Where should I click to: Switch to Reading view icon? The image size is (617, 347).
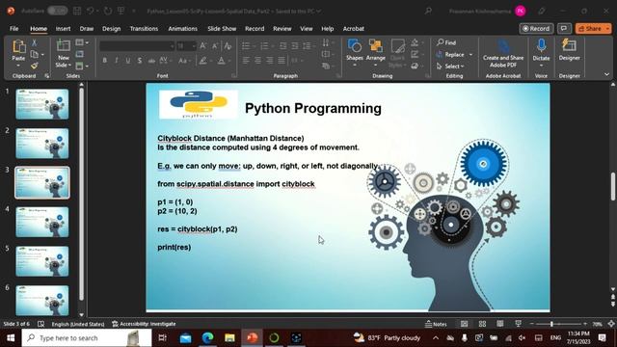pyautogui.click(x=500, y=324)
